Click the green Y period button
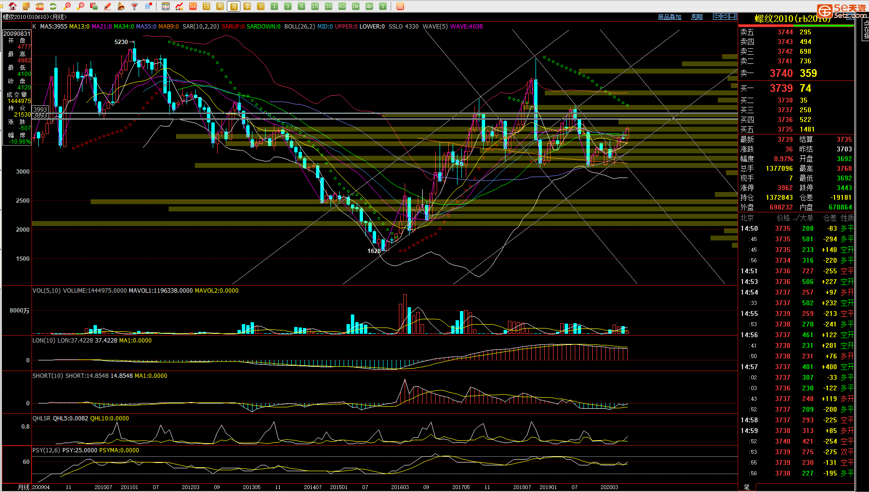The height and width of the screenshot is (492, 869). point(383,6)
